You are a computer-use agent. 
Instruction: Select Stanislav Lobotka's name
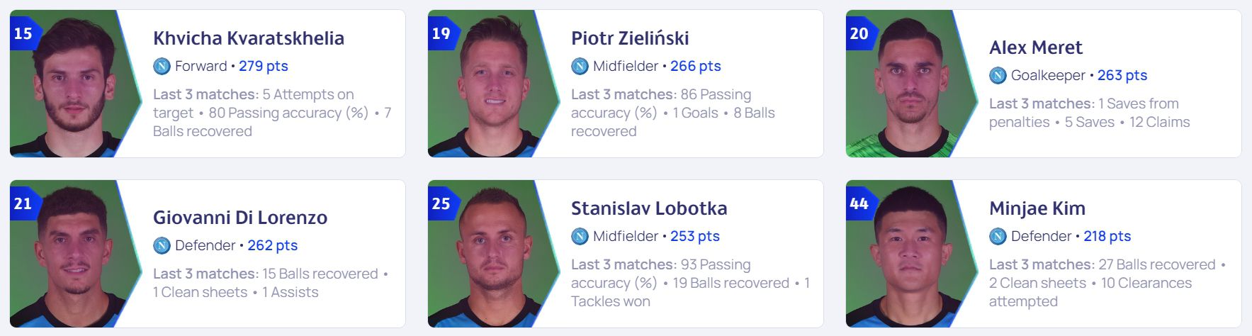tap(649, 208)
